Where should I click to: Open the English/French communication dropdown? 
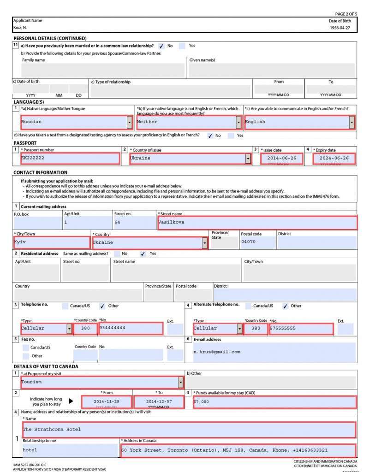tap(351, 122)
